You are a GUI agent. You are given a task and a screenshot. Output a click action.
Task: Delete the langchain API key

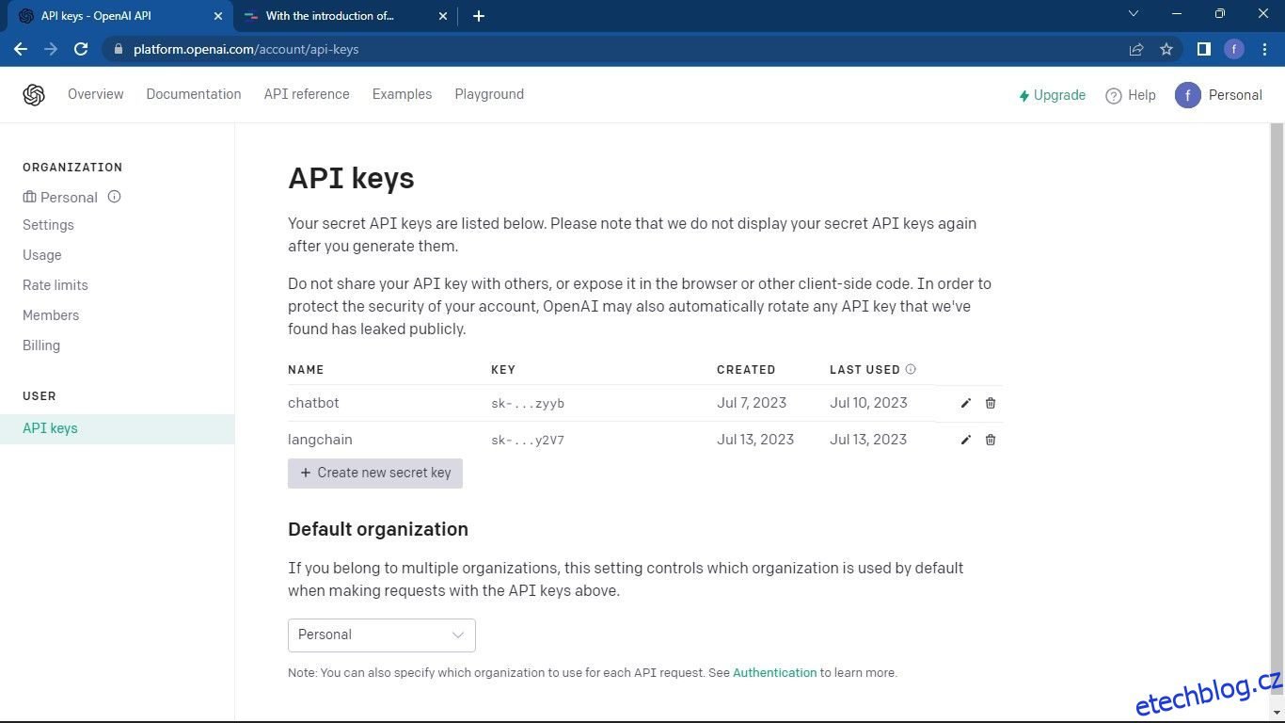[x=991, y=440]
